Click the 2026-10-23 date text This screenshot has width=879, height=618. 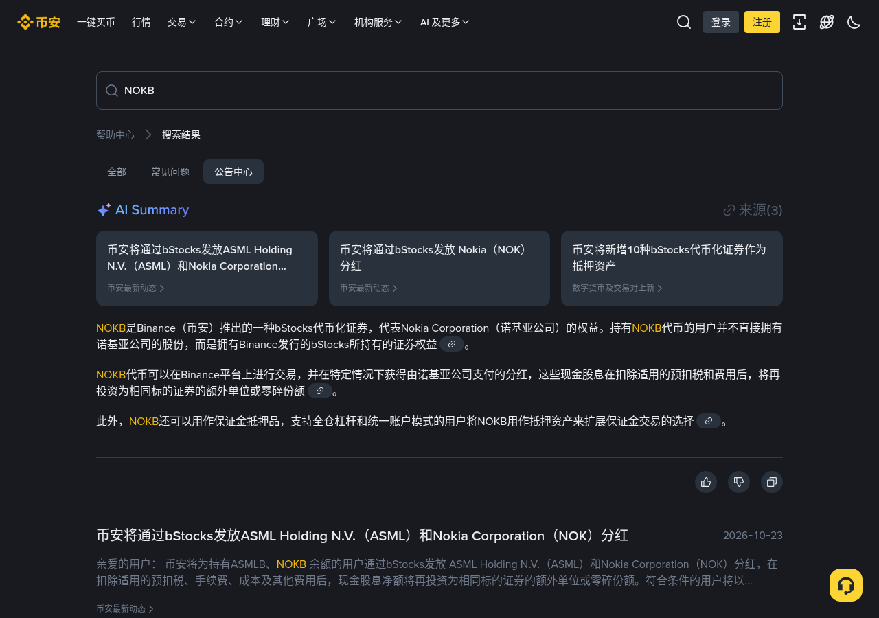tap(753, 536)
